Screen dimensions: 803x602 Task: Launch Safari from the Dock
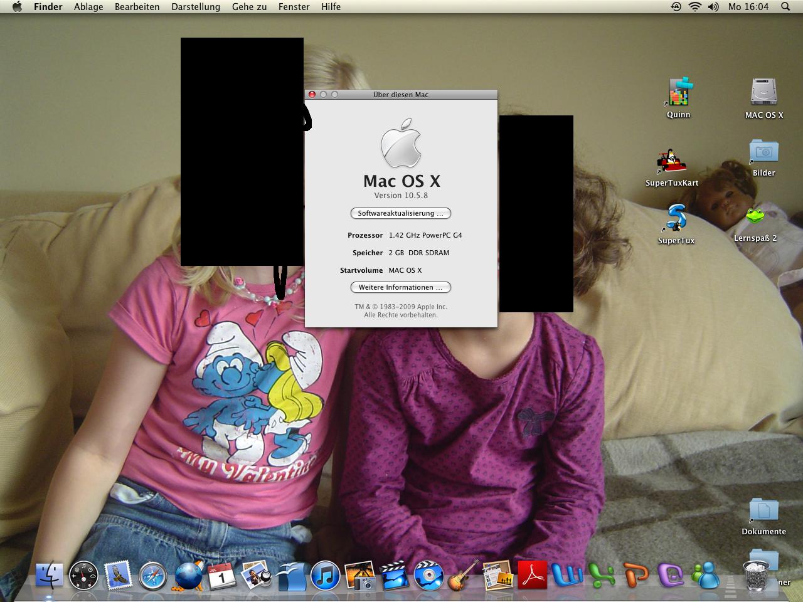pos(153,576)
